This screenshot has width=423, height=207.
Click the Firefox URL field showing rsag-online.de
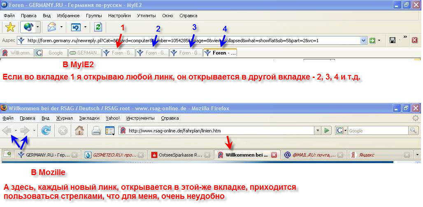click(x=216, y=131)
